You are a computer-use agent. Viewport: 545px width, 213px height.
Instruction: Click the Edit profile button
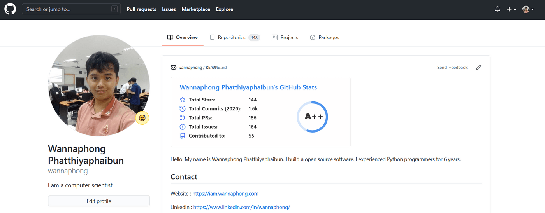click(99, 201)
